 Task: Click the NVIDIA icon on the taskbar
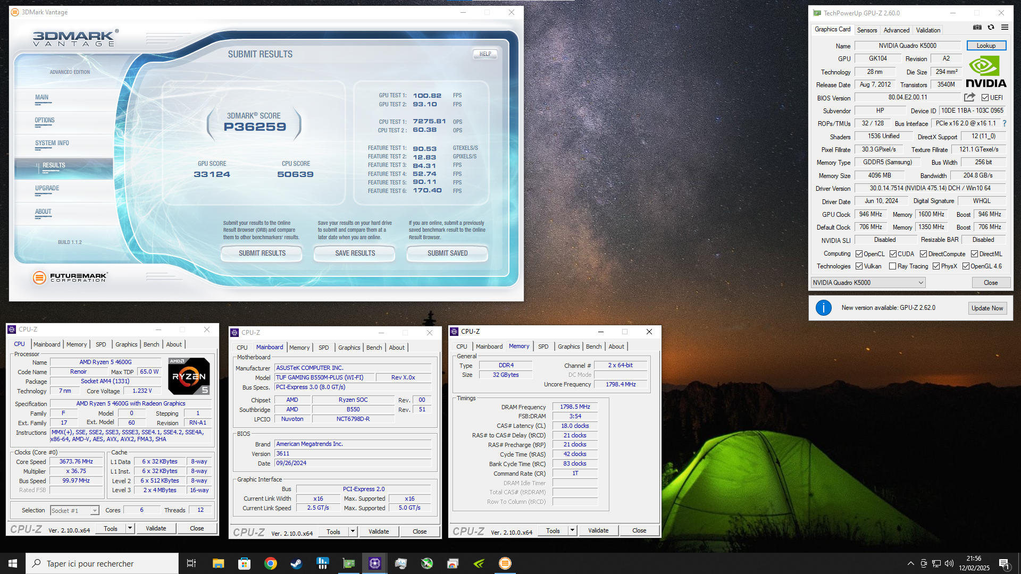[479, 563]
